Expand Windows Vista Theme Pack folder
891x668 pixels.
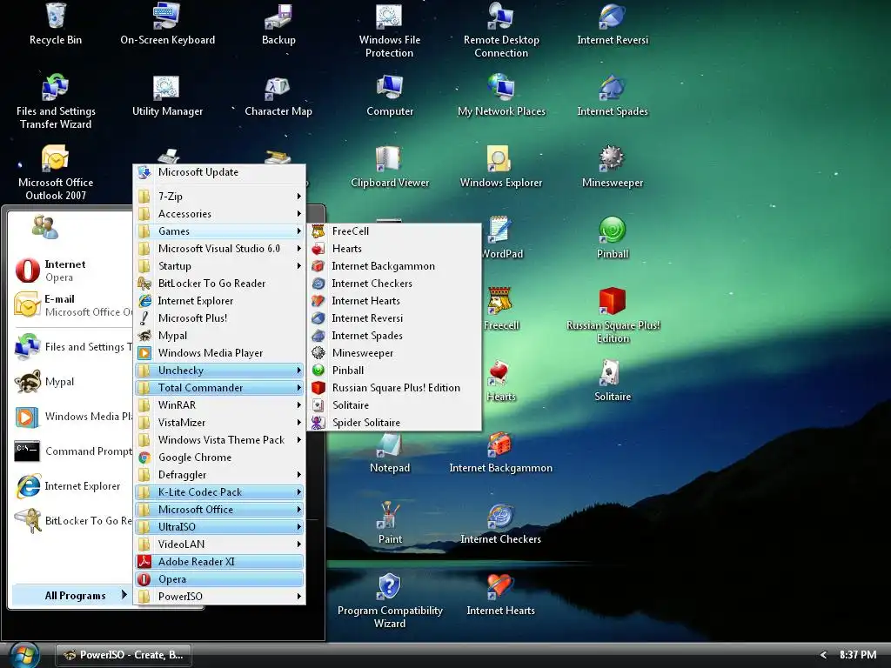click(219, 440)
